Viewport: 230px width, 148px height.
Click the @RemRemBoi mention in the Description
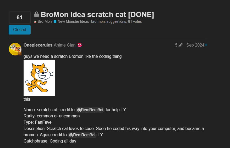pos(82,135)
